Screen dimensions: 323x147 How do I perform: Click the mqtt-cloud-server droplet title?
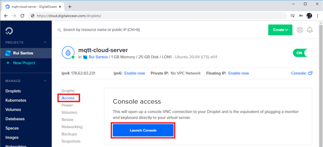(x=103, y=50)
